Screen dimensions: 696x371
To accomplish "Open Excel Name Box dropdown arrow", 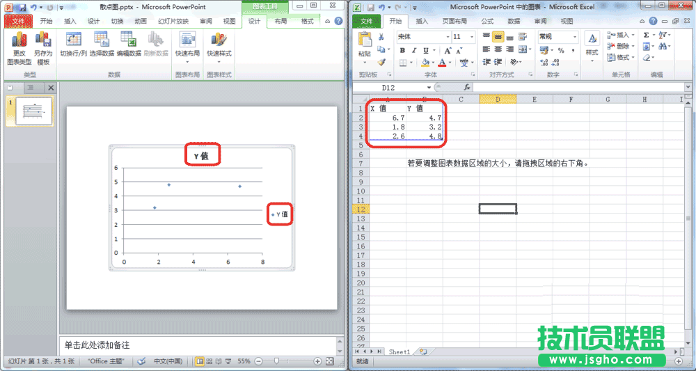I will (x=429, y=88).
